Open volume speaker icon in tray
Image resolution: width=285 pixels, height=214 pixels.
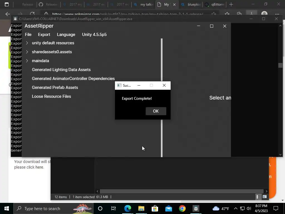pos(249,208)
